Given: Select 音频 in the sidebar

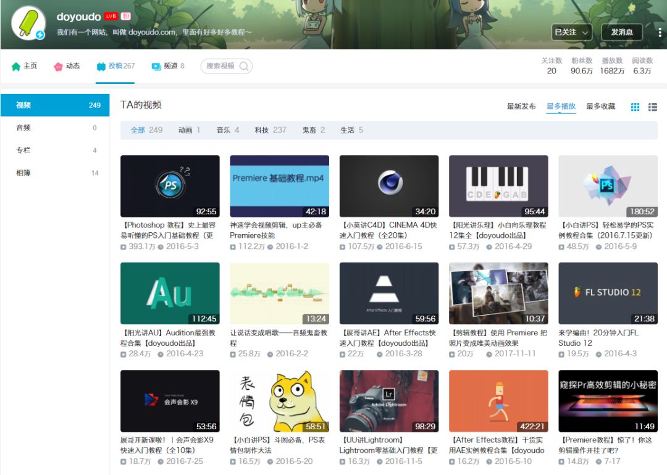Looking at the screenshot, I should [x=55, y=128].
